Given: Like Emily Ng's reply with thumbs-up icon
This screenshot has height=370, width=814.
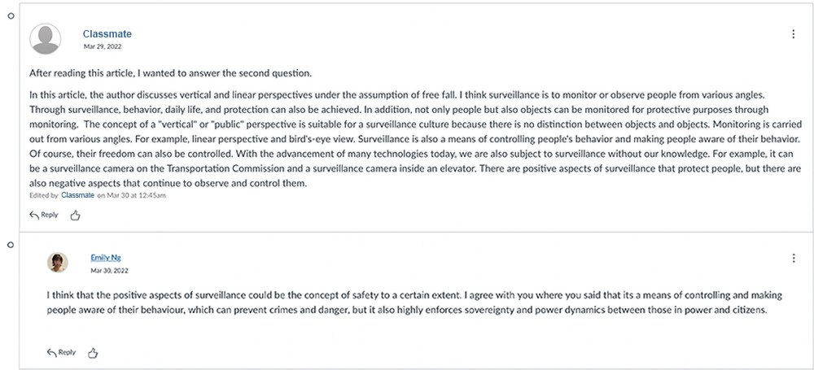Looking at the screenshot, I should [x=93, y=353].
